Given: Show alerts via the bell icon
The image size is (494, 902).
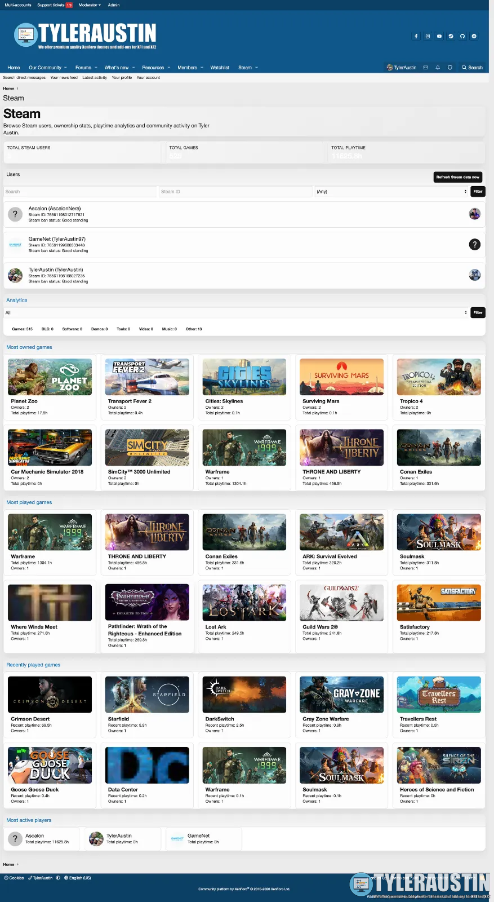Looking at the screenshot, I should [x=438, y=68].
